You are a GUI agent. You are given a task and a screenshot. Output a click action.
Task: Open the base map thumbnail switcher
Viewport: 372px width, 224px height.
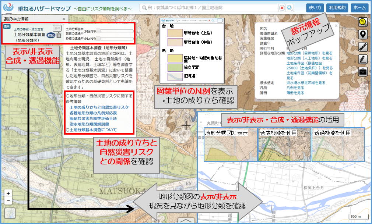pos(10,213)
